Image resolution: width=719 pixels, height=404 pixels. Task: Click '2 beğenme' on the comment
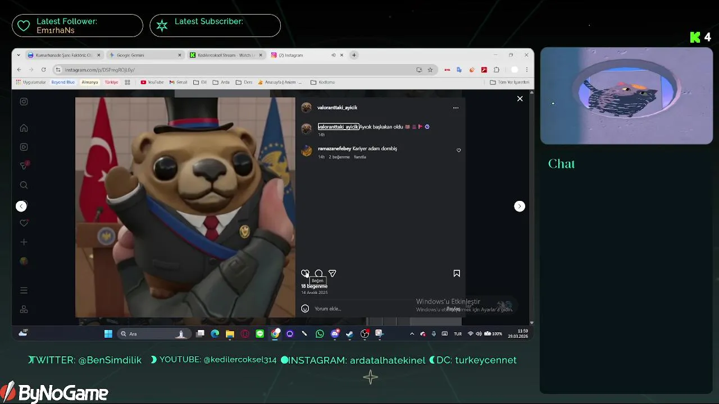[339, 157]
